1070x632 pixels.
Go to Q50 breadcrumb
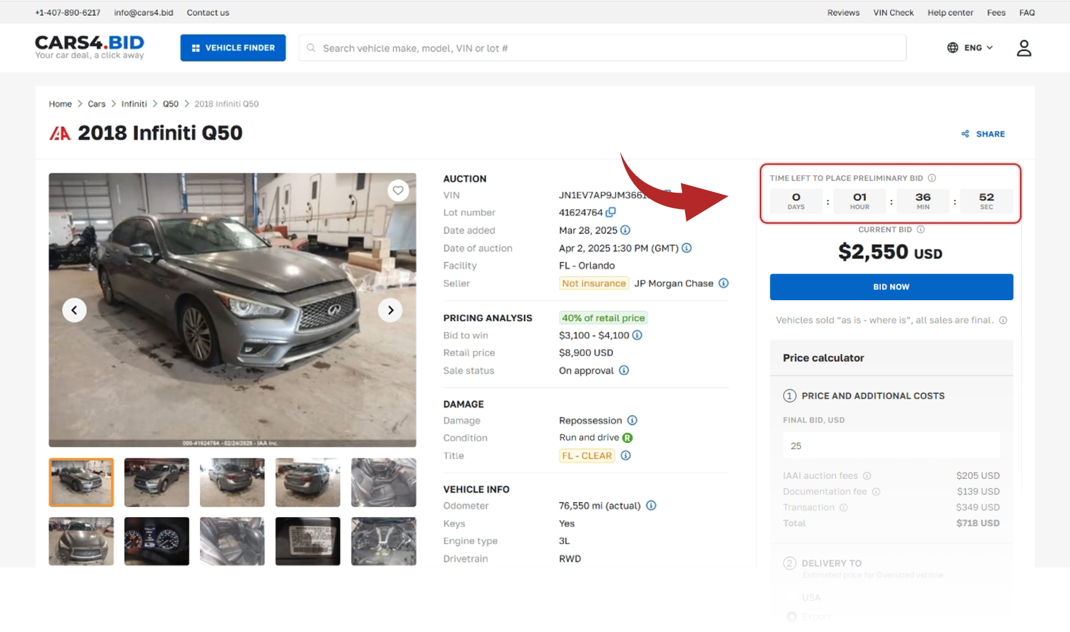[x=171, y=104]
